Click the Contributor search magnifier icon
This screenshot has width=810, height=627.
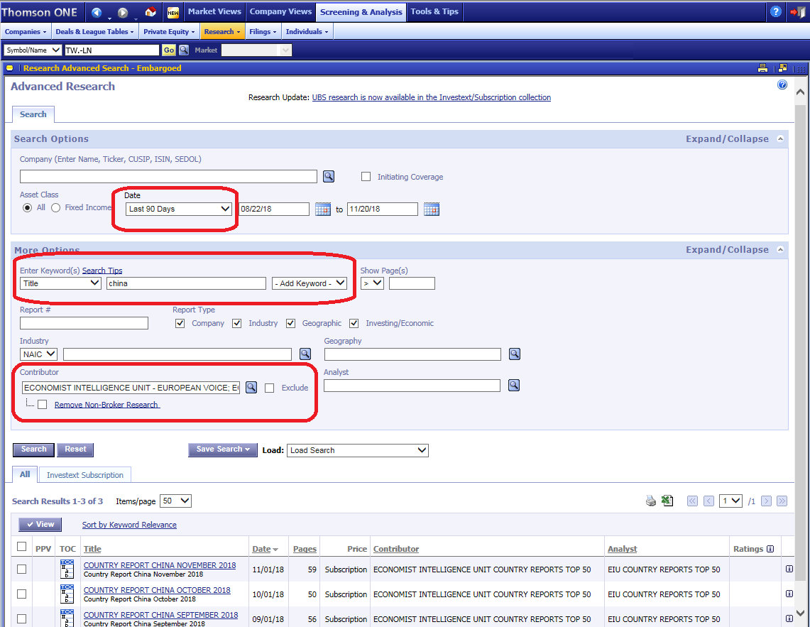point(251,387)
